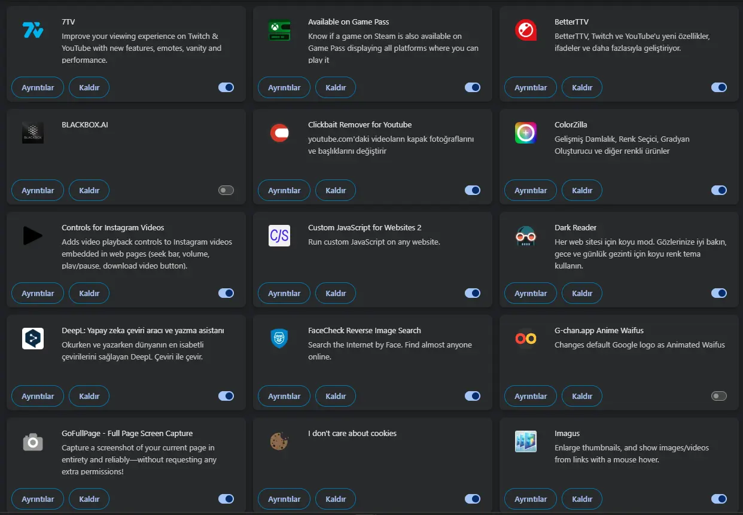
Task: Disable the Dark Reader toggle
Action: 719,293
